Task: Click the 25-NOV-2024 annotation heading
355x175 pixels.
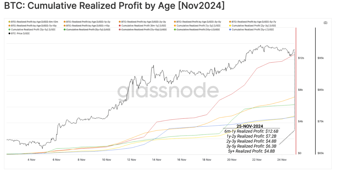Action: click(250, 126)
